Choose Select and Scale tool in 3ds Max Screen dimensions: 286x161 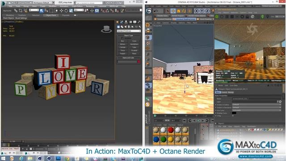click(71, 11)
